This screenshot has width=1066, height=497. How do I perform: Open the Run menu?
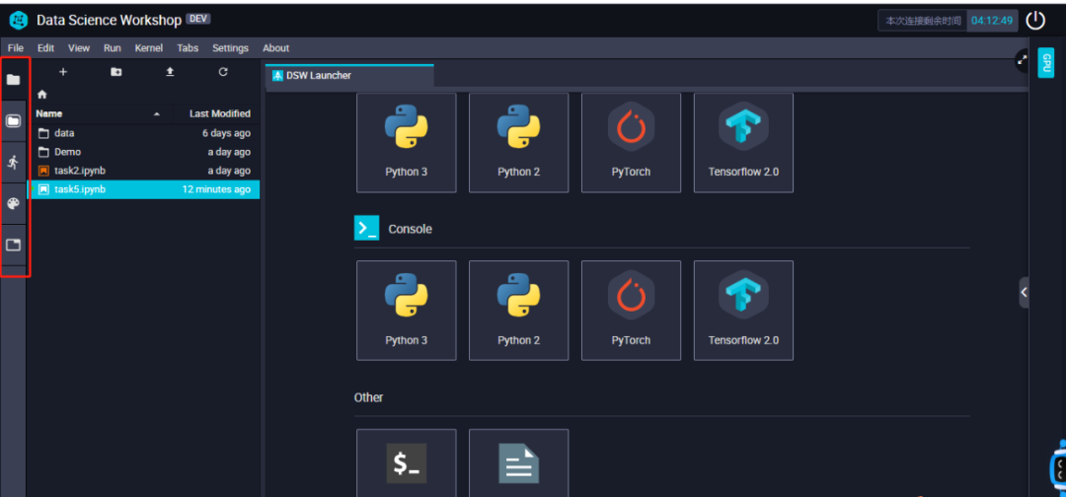point(113,48)
